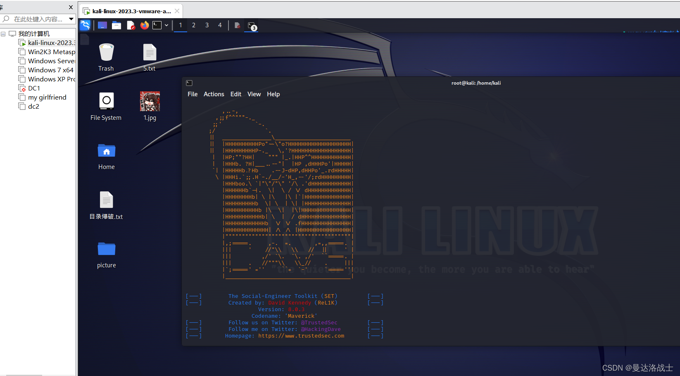Click the terminal title root@kali: /home/kali

point(476,83)
